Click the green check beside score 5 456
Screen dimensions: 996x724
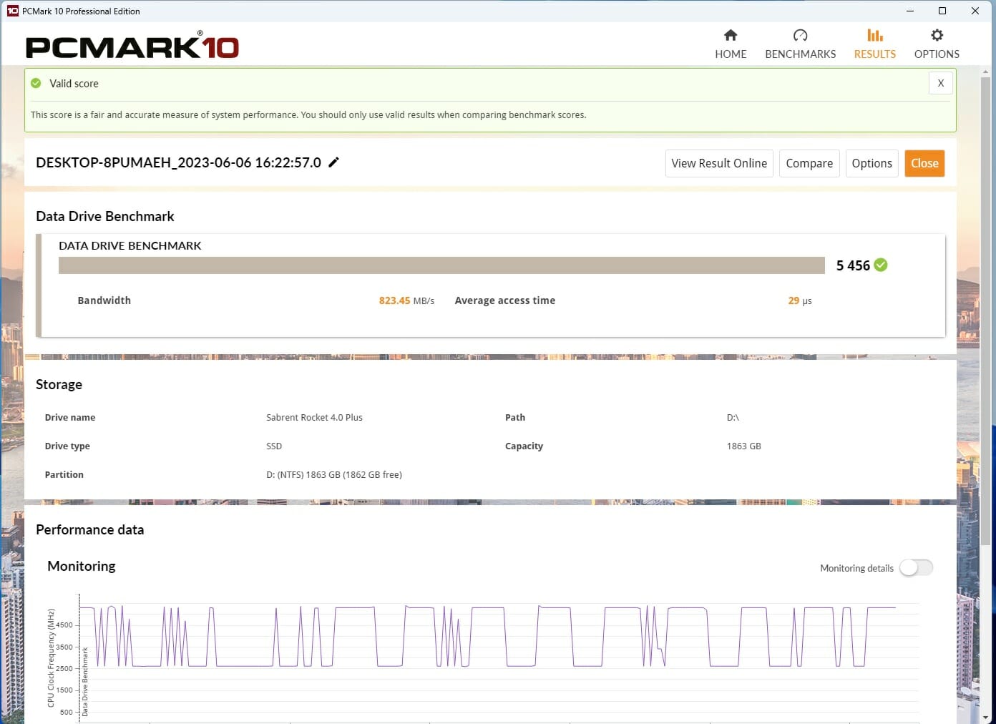click(881, 265)
